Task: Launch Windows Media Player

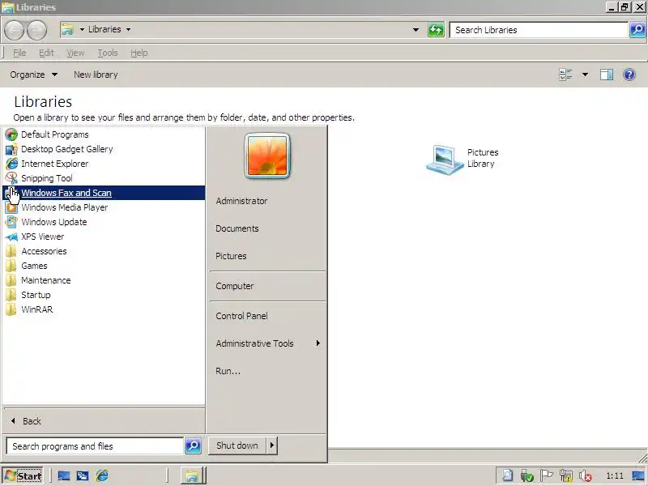Action: (104, 207)
